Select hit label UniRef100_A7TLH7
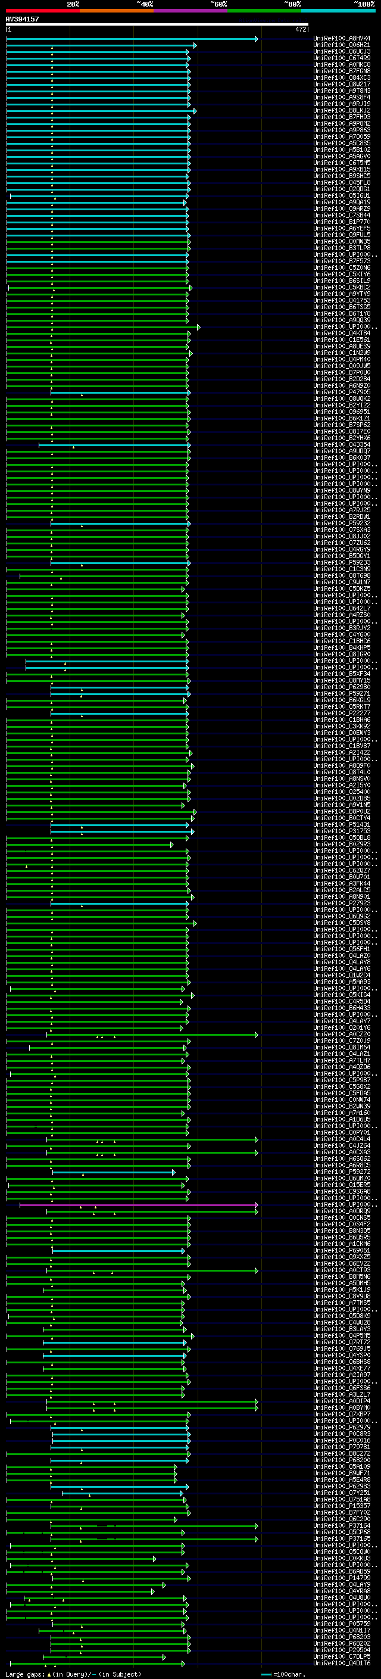The width and height of the screenshot is (381, 1679). coord(342,1060)
